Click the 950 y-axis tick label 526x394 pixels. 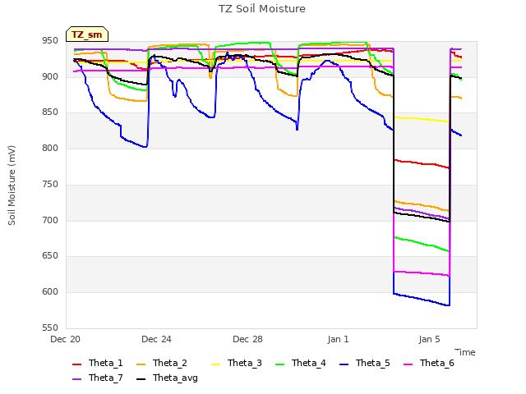pos(50,41)
